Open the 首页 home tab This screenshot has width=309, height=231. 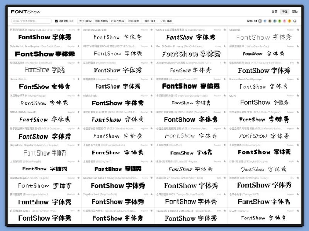click(x=275, y=12)
